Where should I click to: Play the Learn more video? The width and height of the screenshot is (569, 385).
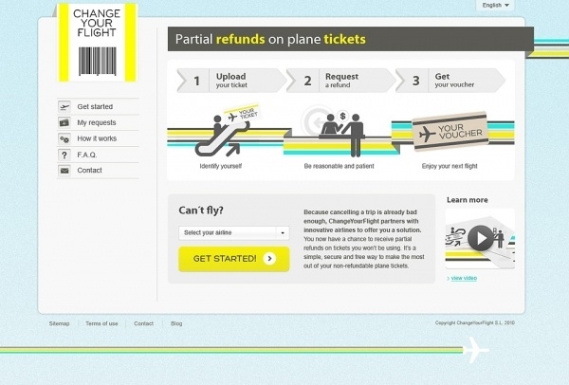[x=481, y=238]
